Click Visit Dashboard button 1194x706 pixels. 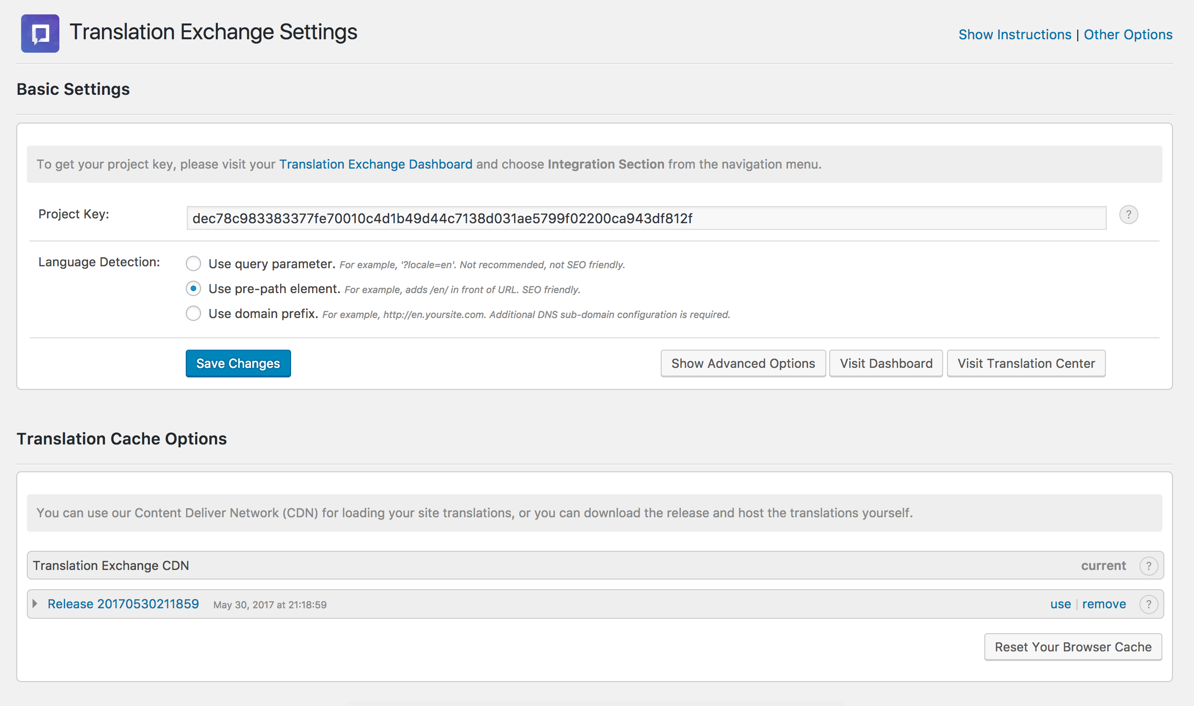886,364
